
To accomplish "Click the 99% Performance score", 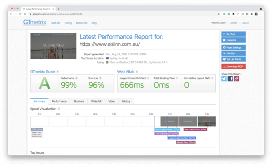I will [x=69, y=85].
